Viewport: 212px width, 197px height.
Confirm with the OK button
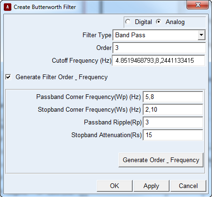point(115,186)
